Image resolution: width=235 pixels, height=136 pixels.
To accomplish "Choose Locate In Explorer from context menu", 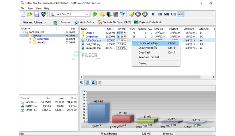I will pos(155,43).
